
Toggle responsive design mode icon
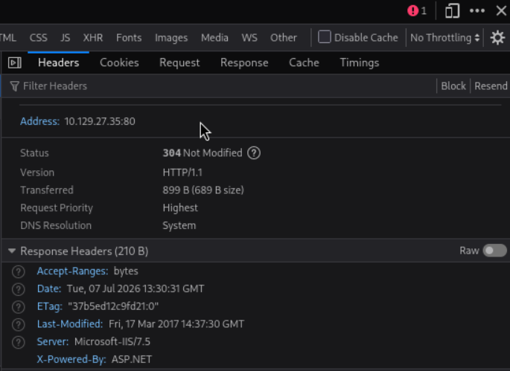coord(452,11)
